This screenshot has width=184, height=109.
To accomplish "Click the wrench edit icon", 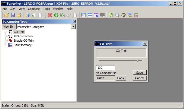I will pyautogui.click(x=69, y=15).
